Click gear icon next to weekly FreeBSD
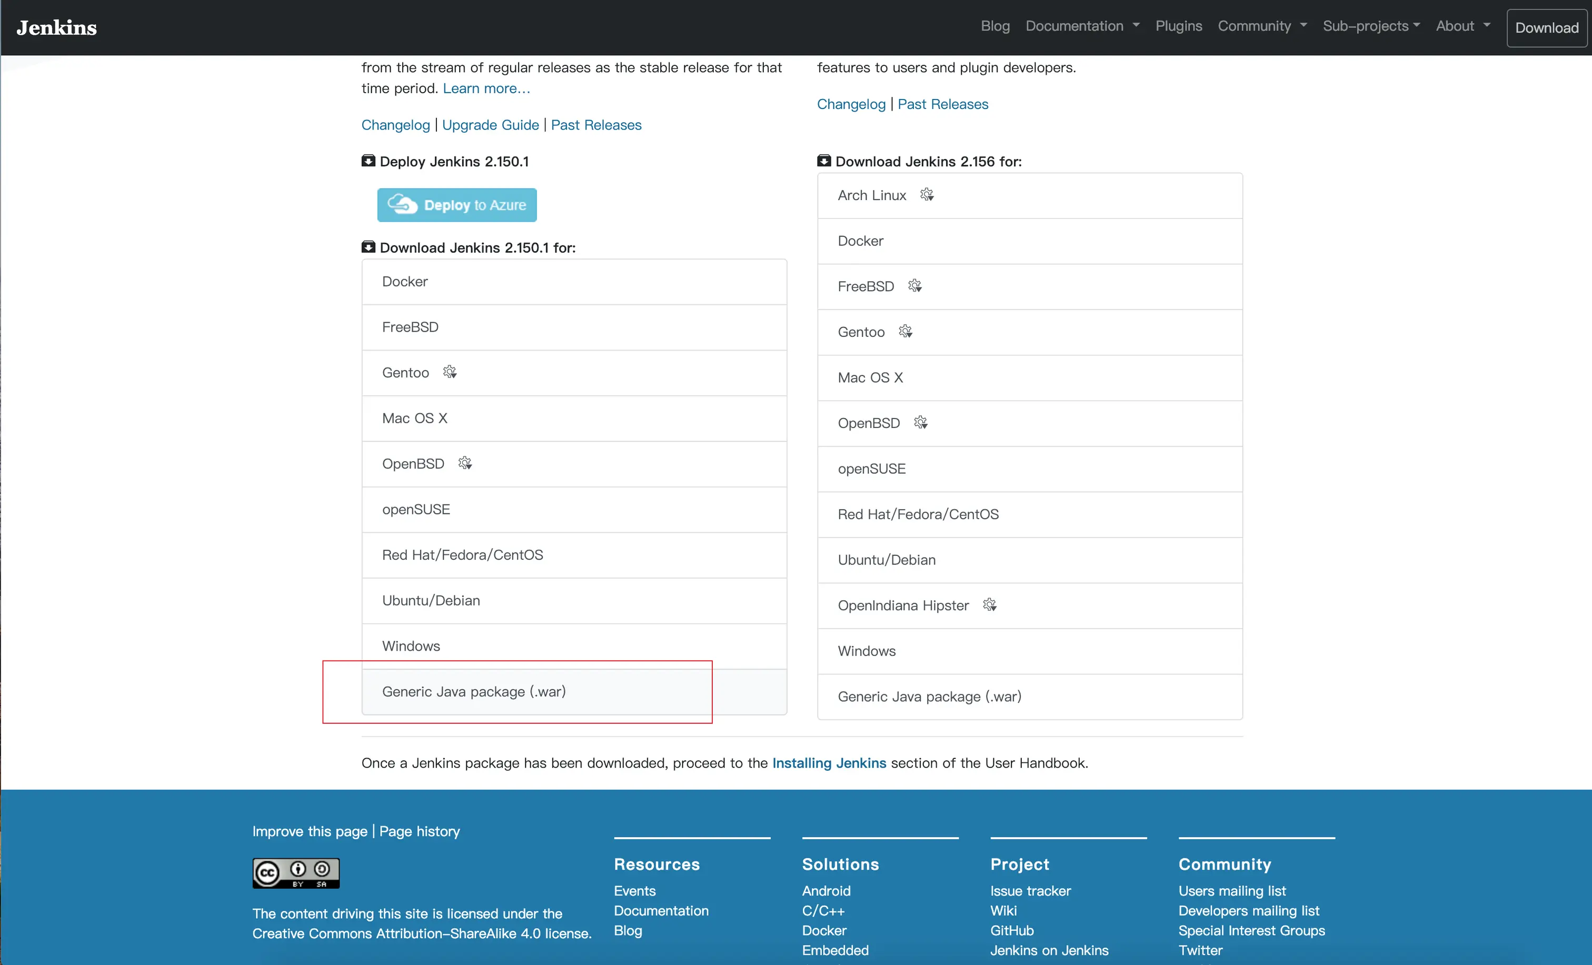Viewport: 1592px width, 965px height. click(x=914, y=286)
